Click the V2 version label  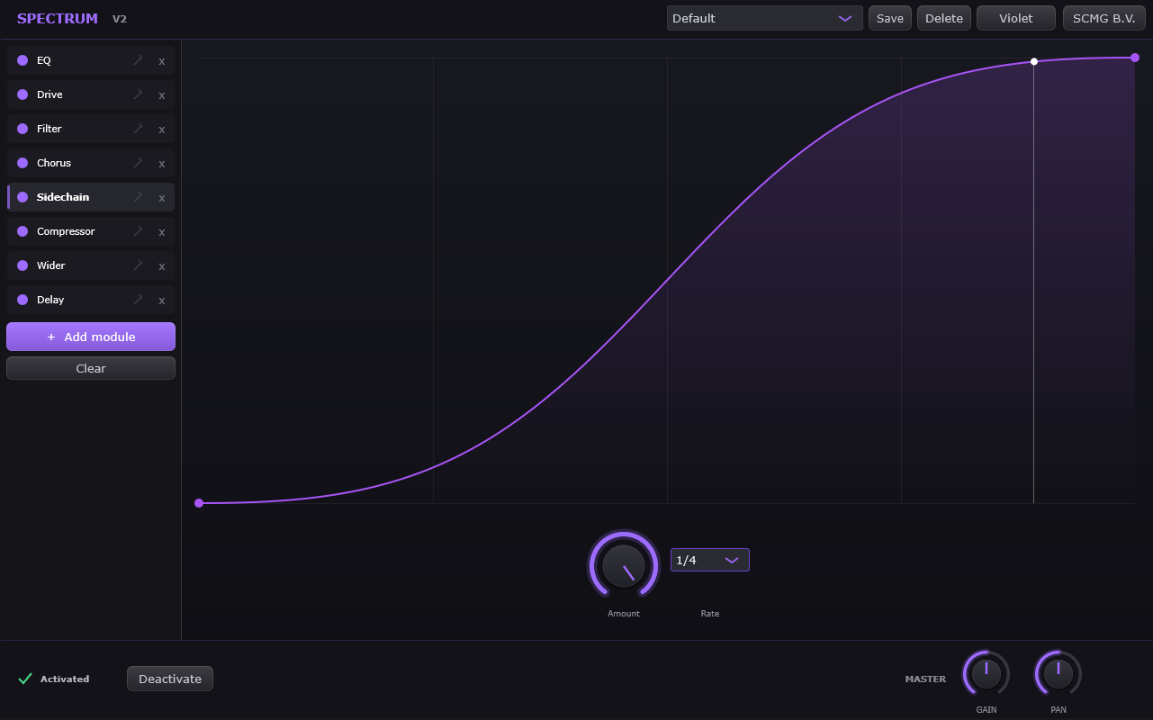tap(120, 19)
